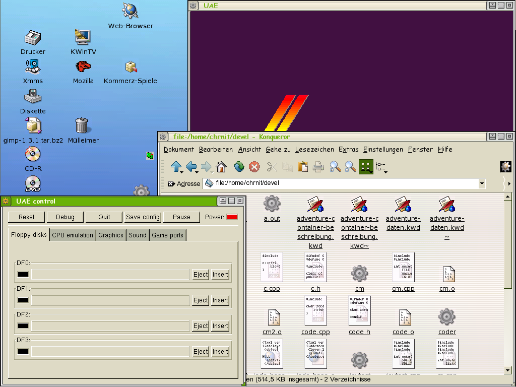Click Konqueror scrollbar down arrow
516x387 pixels.
(x=507, y=370)
